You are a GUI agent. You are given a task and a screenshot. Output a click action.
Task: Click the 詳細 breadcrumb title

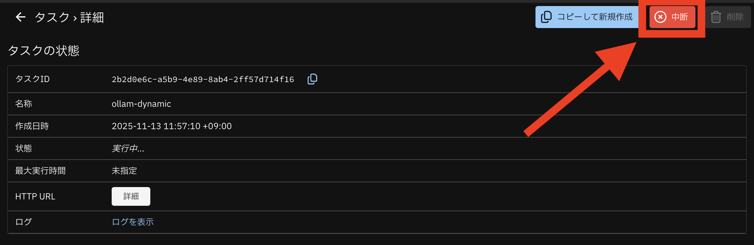(x=92, y=17)
